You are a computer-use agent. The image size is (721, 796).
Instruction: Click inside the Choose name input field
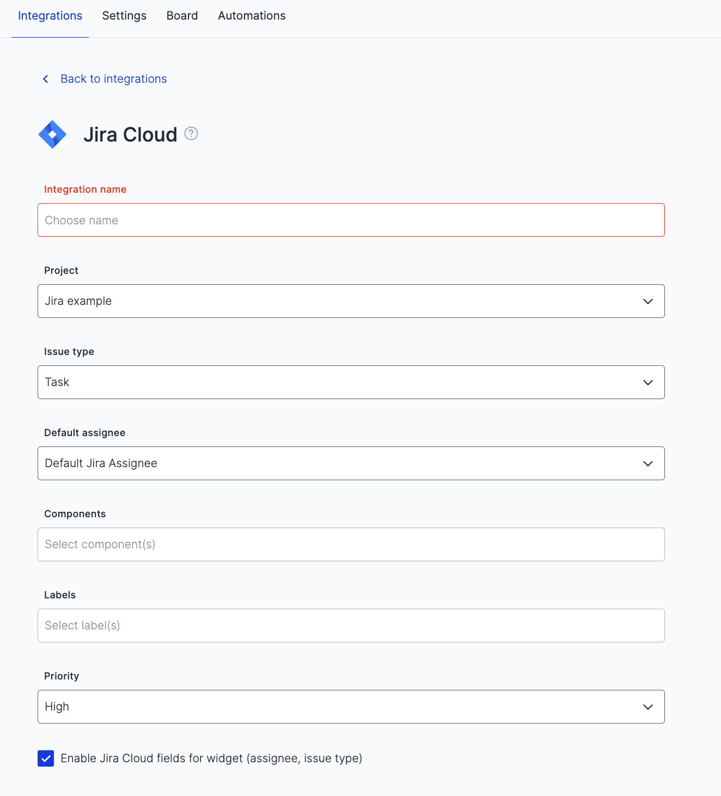coord(351,220)
